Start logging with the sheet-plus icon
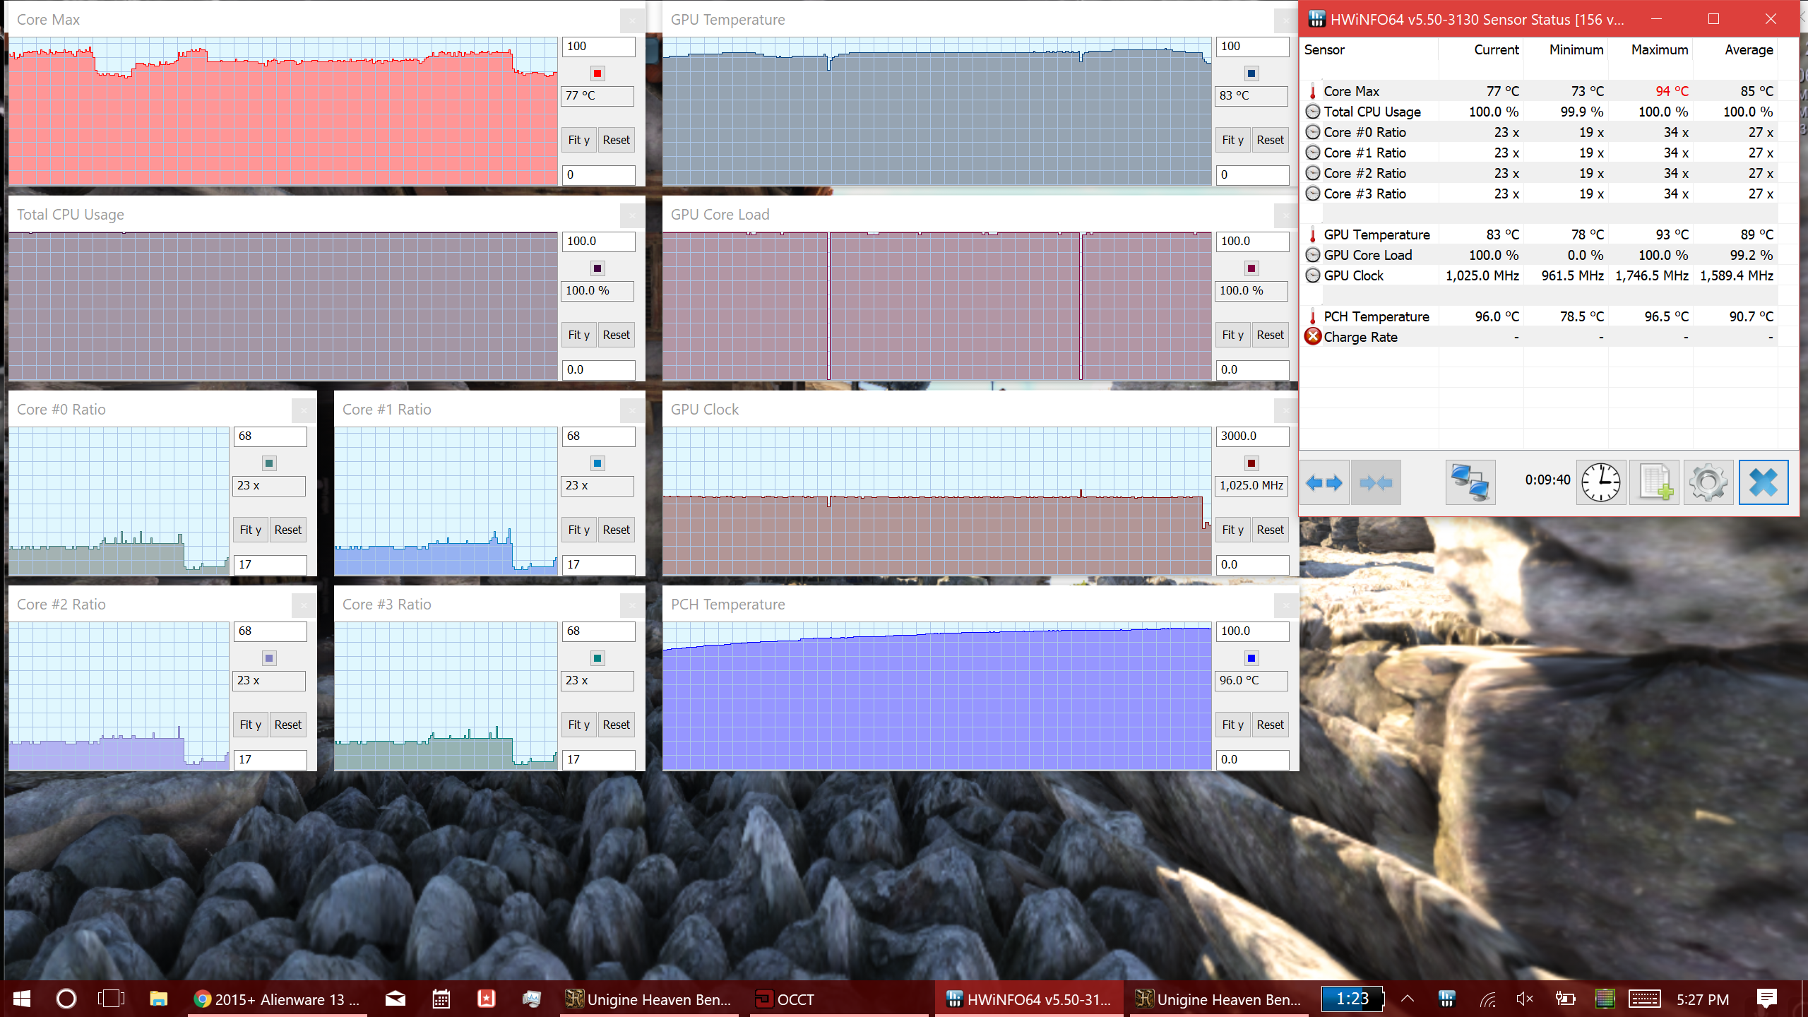The height and width of the screenshot is (1017, 1808). click(1654, 483)
